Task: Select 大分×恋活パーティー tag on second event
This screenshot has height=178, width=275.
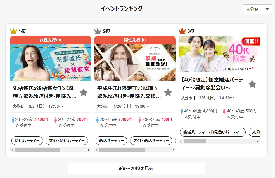Action: pos(151,141)
